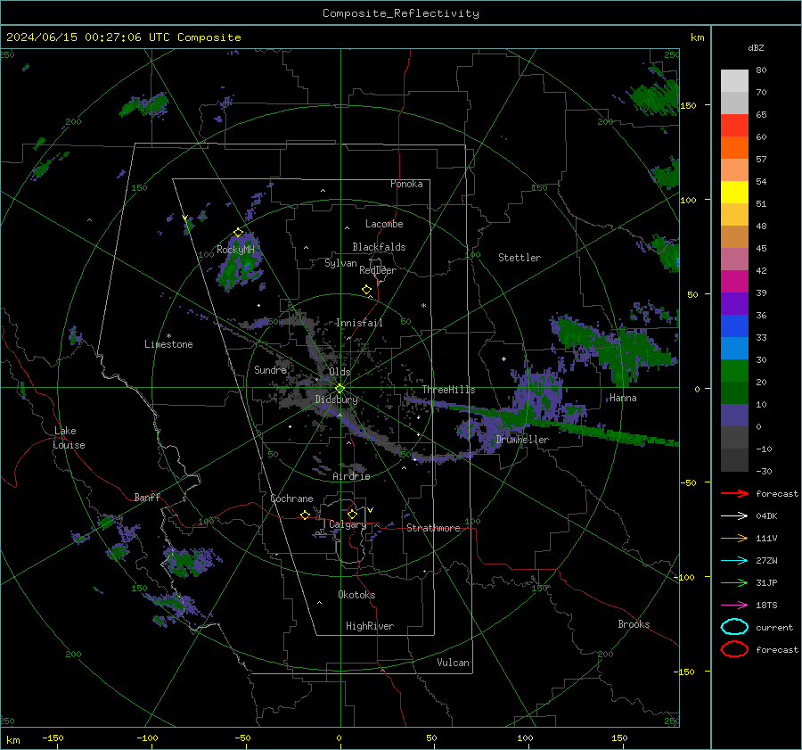Click the RockyMH label
The width and height of the screenshot is (802, 750).
pyautogui.click(x=235, y=250)
